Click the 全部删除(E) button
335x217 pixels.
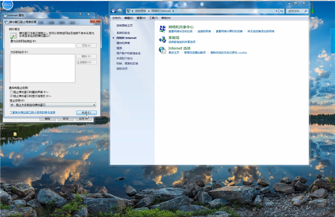coord(87,62)
